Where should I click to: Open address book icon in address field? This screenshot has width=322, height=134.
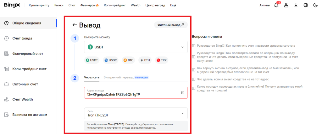click(x=183, y=93)
